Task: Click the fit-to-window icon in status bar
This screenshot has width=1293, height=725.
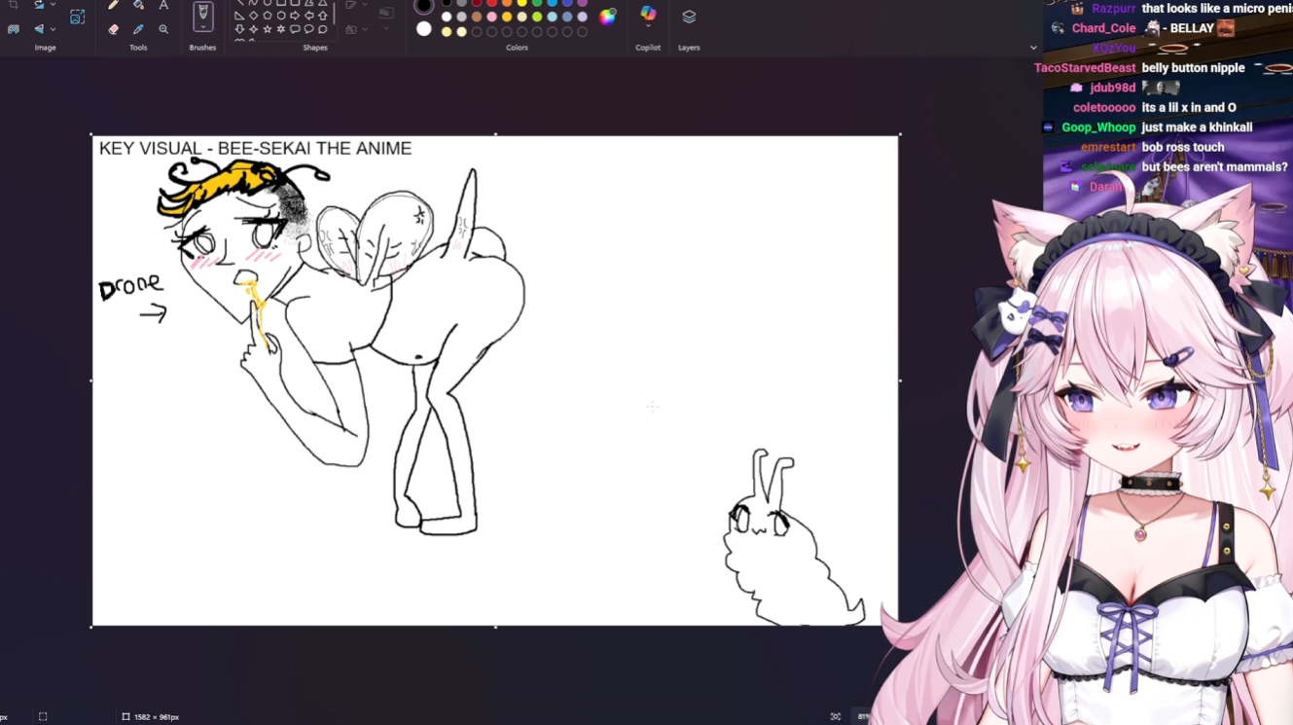Action: tap(836, 717)
